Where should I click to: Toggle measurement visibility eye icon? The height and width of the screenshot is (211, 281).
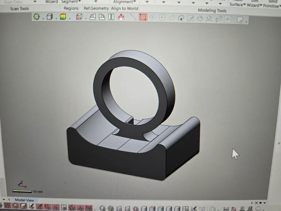click(x=89, y=208)
